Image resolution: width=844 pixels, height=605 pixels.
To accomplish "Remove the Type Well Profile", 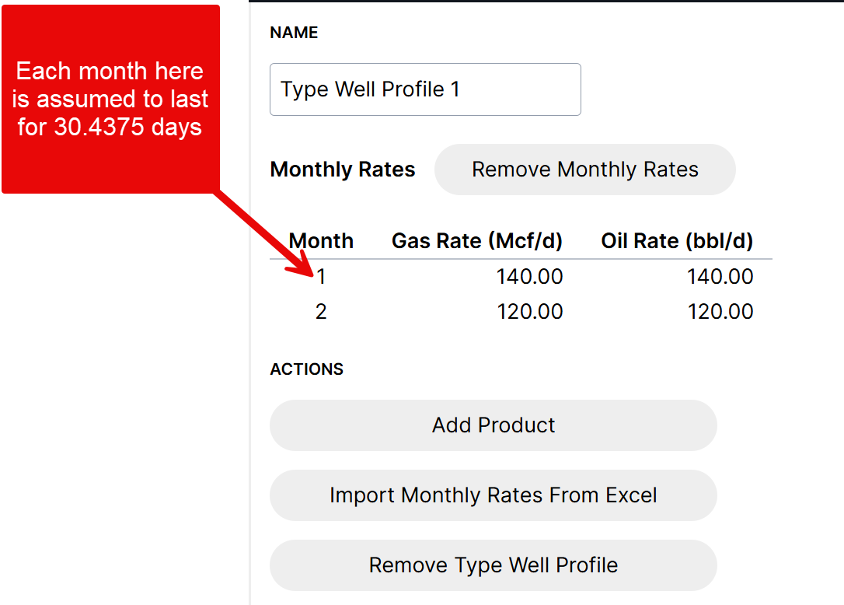I will [x=493, y=565].
